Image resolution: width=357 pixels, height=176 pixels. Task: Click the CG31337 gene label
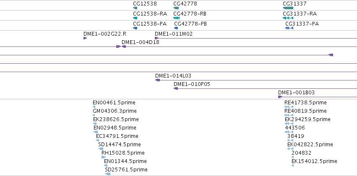click(x=294, y=4)
